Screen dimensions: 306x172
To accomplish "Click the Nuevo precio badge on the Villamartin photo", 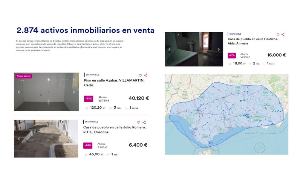I will (25, 76).
